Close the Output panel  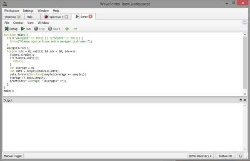tap(245, 100)
